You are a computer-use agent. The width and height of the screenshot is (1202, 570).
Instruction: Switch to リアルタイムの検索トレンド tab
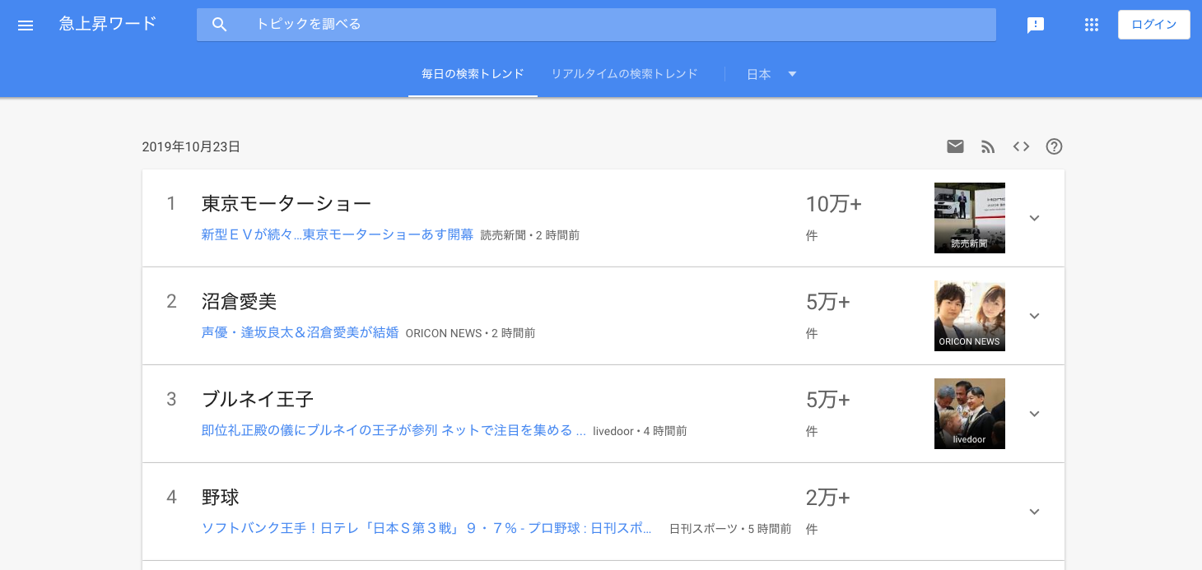click(624, 74)
